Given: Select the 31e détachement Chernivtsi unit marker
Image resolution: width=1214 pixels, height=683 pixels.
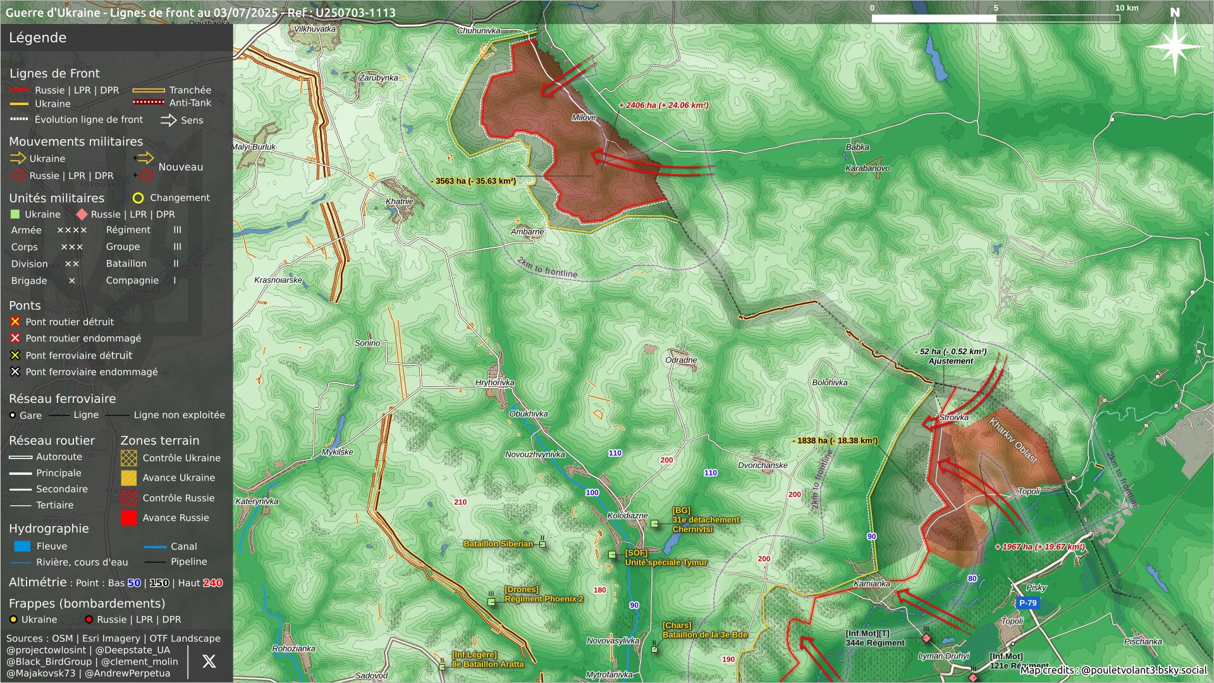Looking at the screenshot, I should 654,524.
